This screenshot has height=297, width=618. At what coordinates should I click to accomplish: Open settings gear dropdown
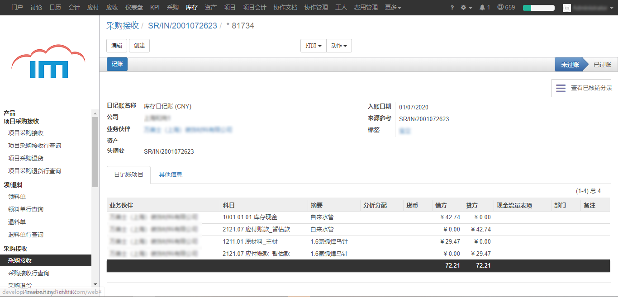pos(466,8)
